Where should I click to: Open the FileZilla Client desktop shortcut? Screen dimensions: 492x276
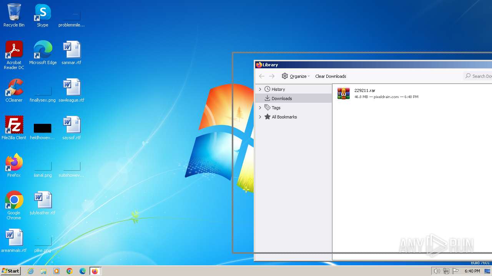[x=14, y=128]
